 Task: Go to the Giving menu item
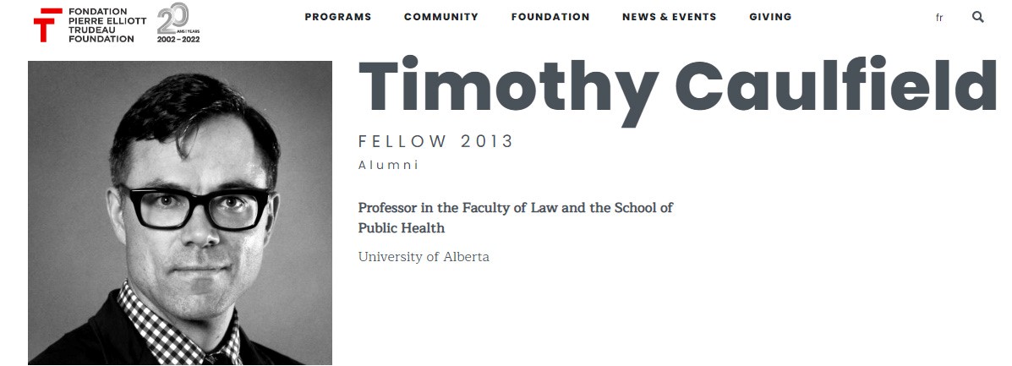(x=770, y=17)
